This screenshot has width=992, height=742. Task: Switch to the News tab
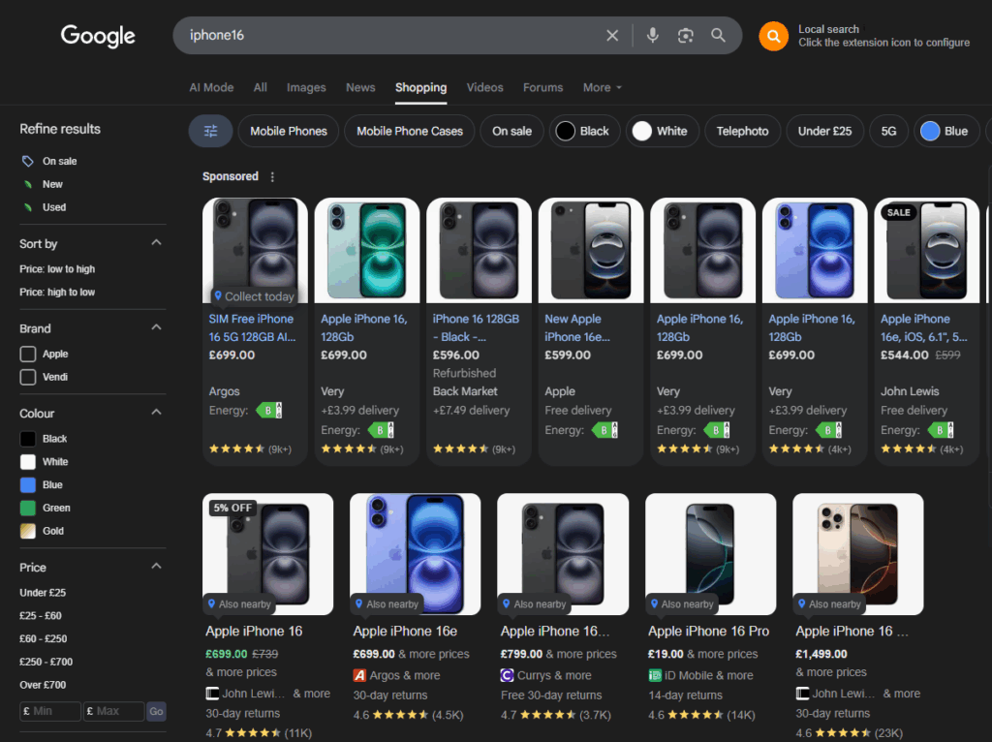pyautogui.click(x=360, y=88)
